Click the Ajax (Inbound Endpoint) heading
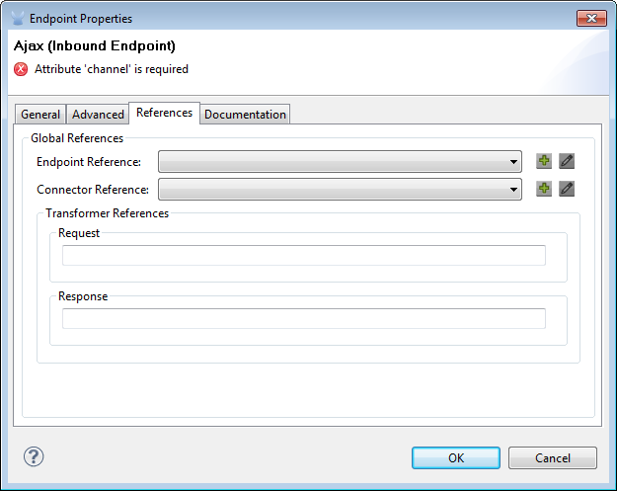617x491 pixels. coord(95,45)
